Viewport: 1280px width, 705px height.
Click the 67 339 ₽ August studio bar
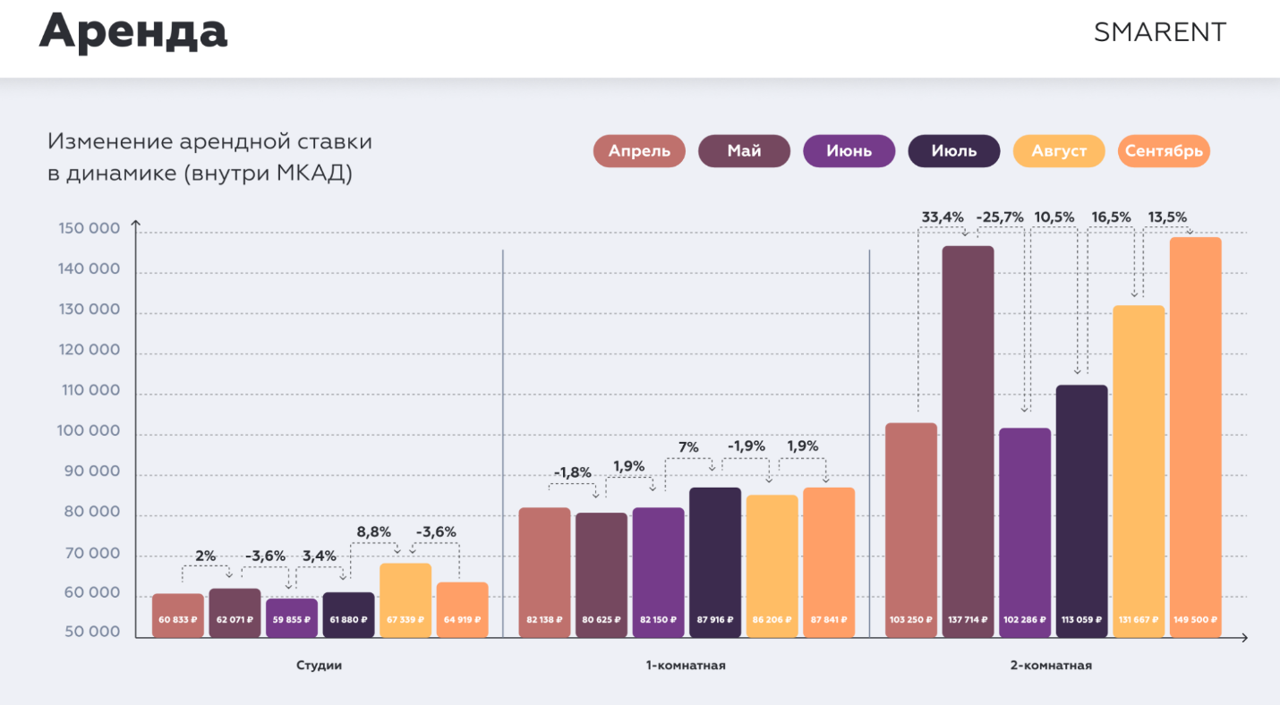coord(405,599)
